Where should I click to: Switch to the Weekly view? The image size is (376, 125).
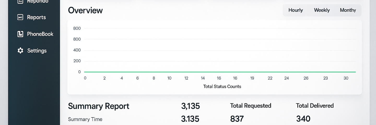[x=322, y=10]
